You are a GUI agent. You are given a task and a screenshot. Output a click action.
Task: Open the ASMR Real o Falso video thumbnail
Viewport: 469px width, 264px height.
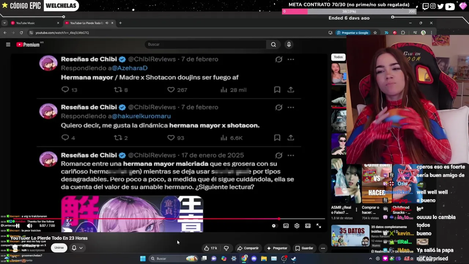point(346,181)
